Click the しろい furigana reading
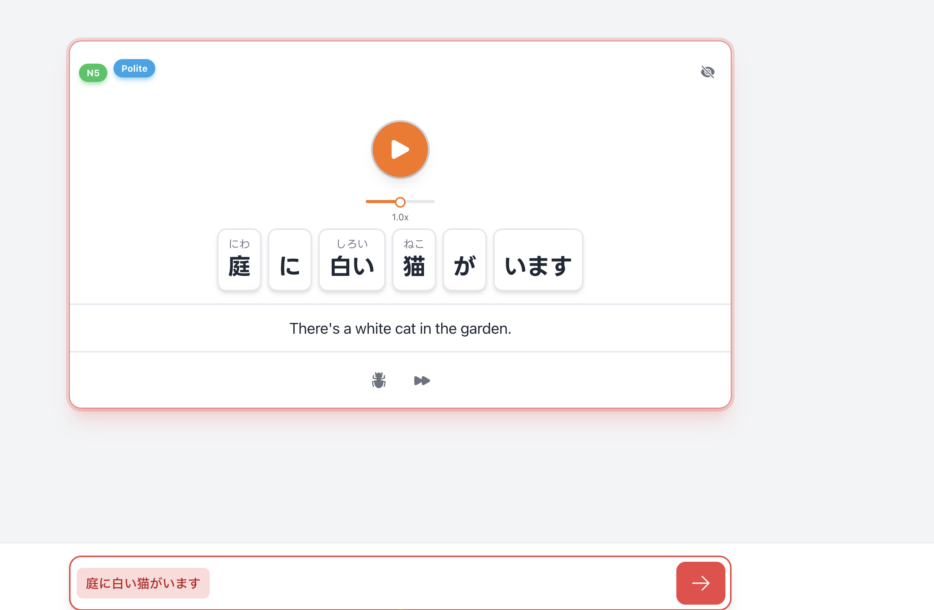934x610 pixels. coord(352,244)
